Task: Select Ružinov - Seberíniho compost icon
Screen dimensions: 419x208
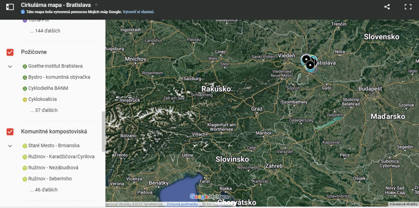Action: click(x=25, y=179)
